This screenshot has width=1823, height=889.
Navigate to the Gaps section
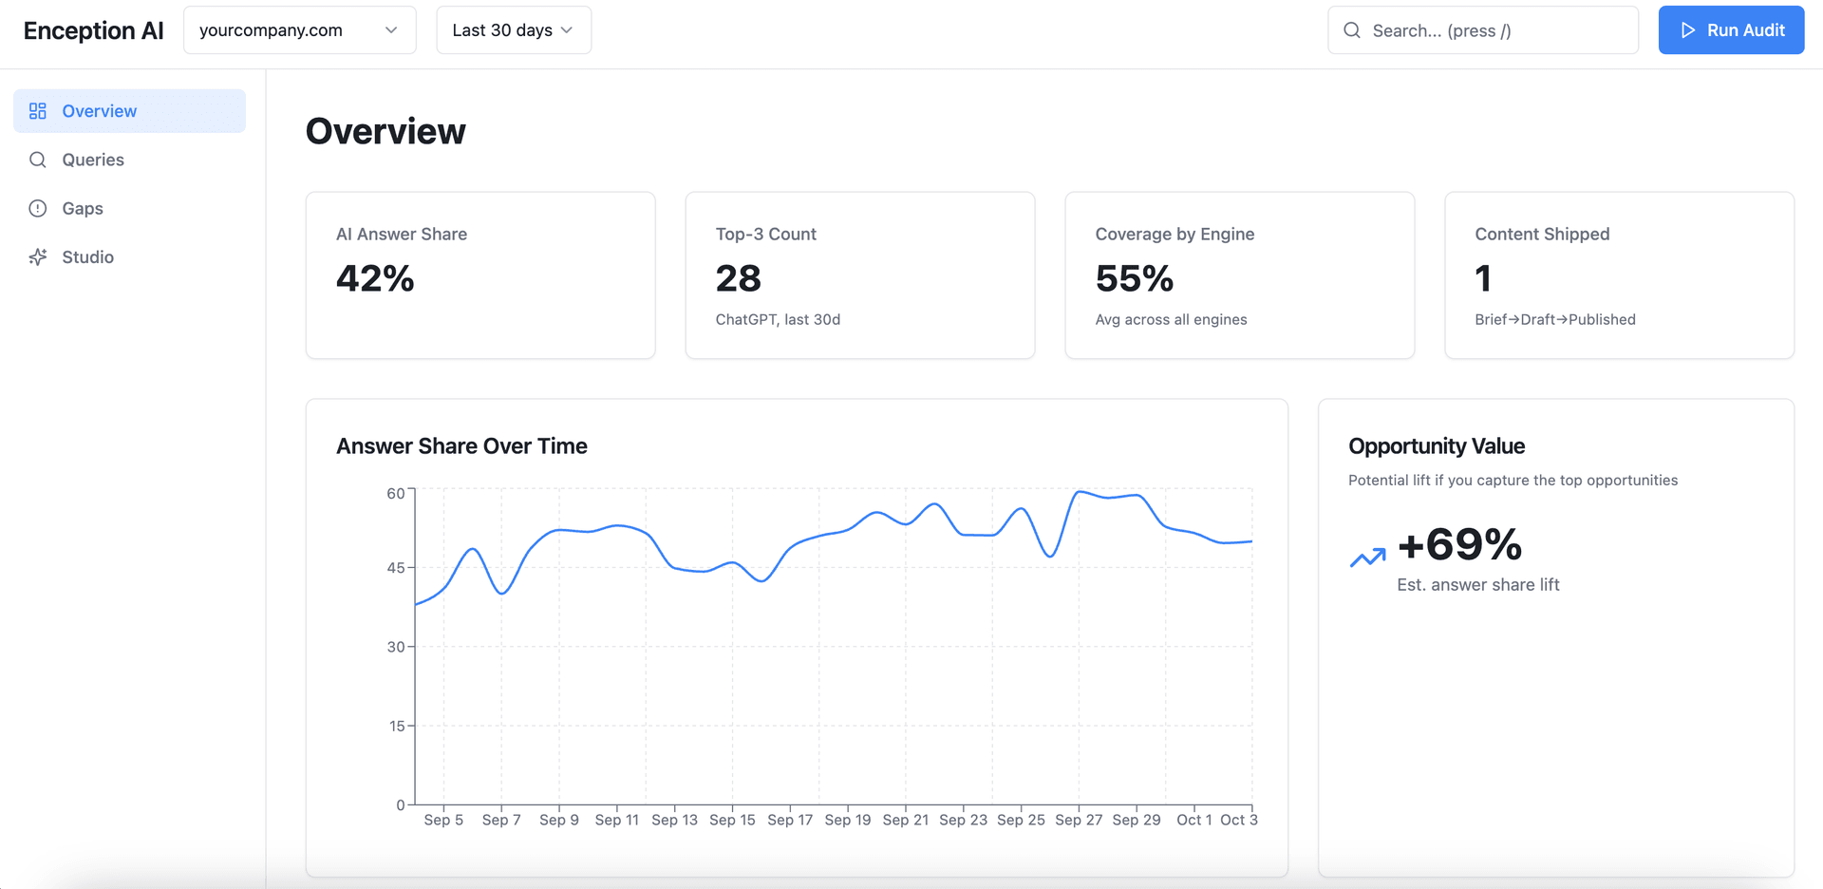pyautogui.click(x=83, y=208)
